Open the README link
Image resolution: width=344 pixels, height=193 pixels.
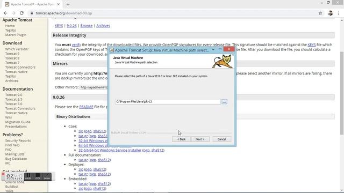(86, 107)
